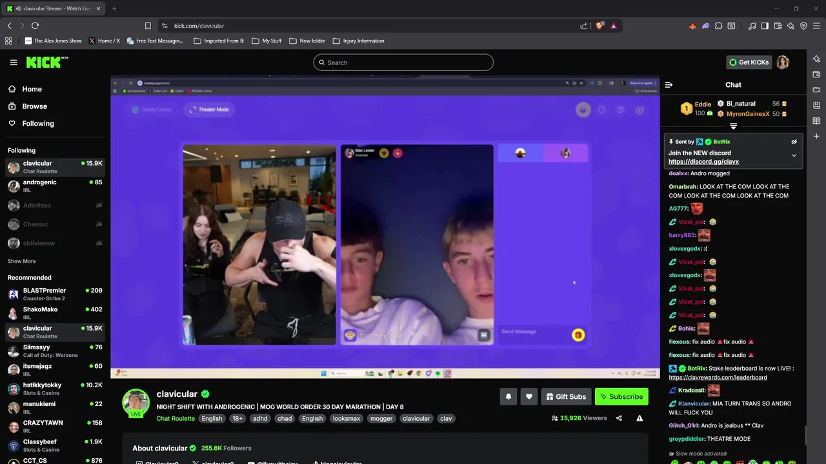Image resolution: width=826 pixels, height=464 pixels.
Task: Open Classybeef recommended channel
Action: [x=55, y=445]
